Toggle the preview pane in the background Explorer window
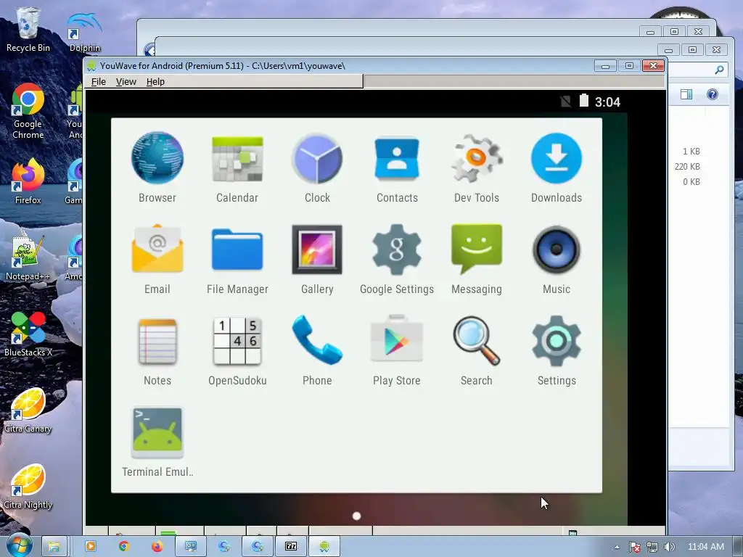This screenshot has width=743, height=557. 686,94
